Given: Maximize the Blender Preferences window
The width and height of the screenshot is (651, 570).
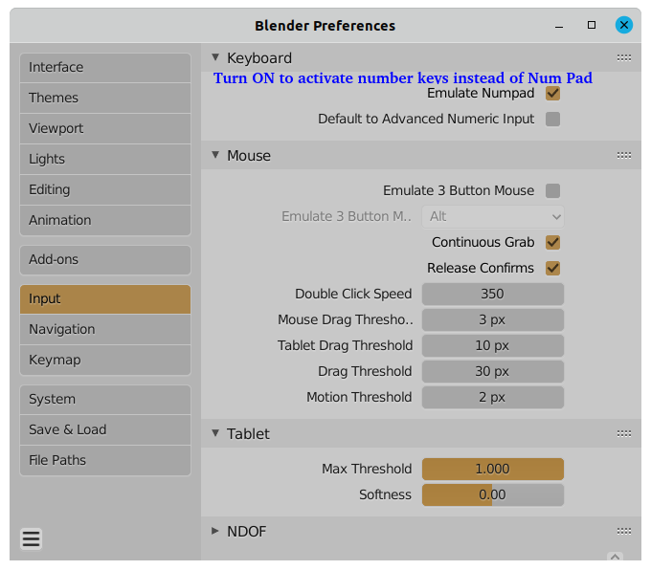Looking at the screenshot, I should pyautogui.click(x=592, y=25).
